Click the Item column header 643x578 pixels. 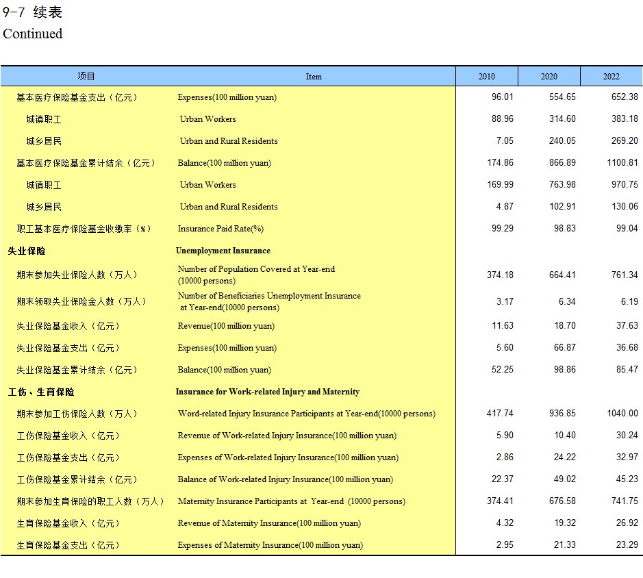314,76
